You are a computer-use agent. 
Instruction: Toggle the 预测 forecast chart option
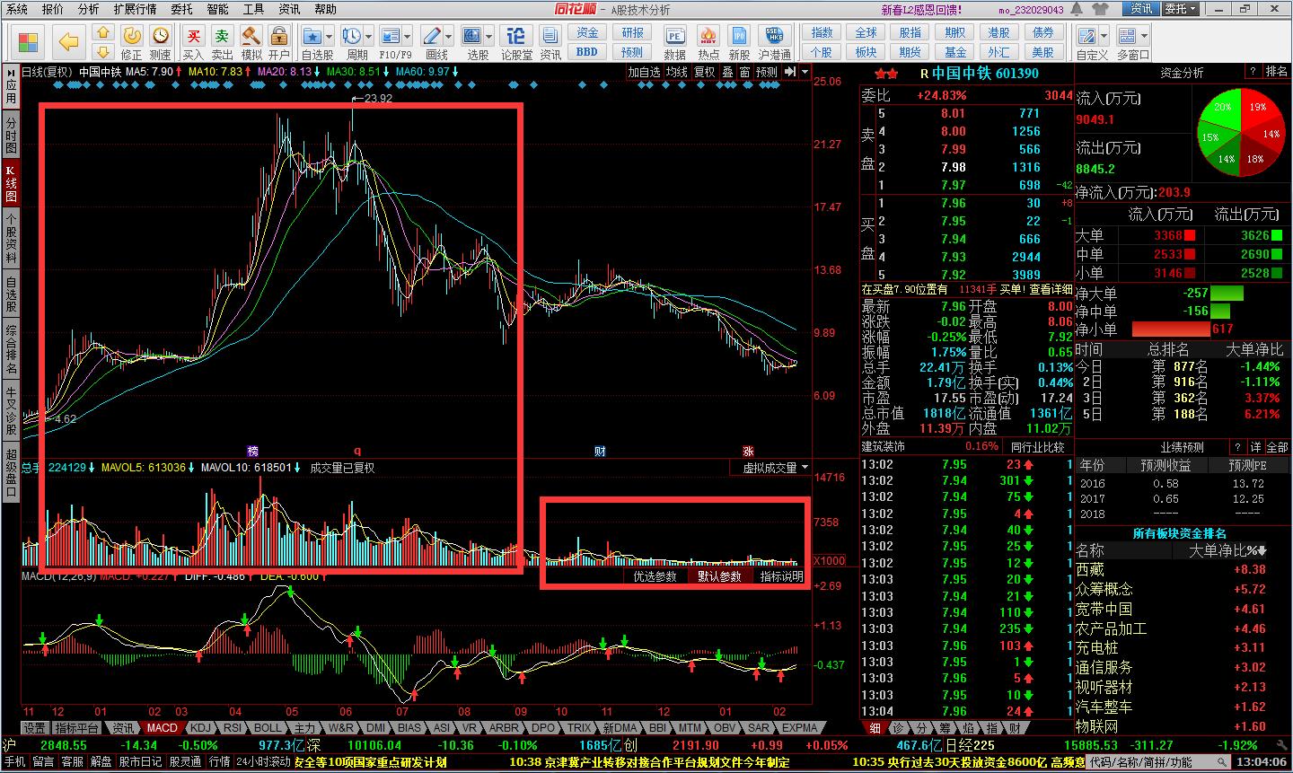(767, 72)
